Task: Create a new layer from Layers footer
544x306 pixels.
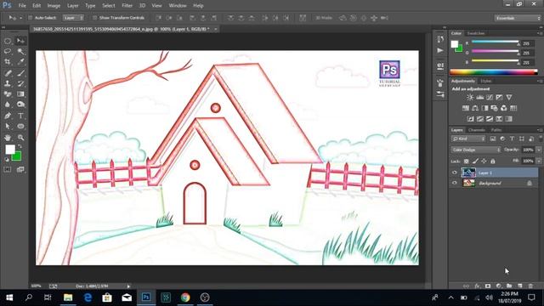Action: tap(519, 286)
